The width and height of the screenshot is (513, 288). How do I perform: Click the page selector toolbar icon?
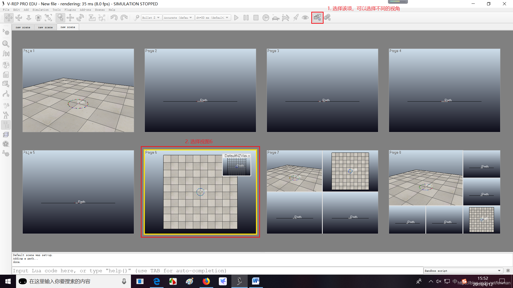pyautogui.click(x=317, y=18)
